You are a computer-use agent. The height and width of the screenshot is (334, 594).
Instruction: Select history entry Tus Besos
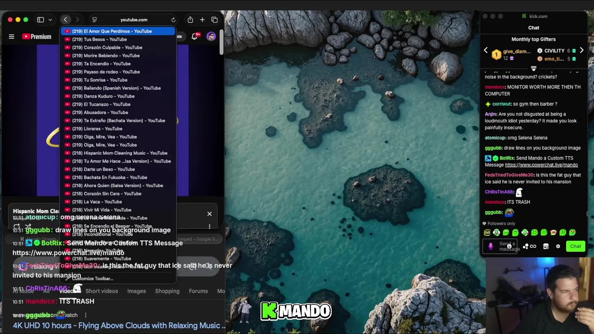tap(118, 39)
